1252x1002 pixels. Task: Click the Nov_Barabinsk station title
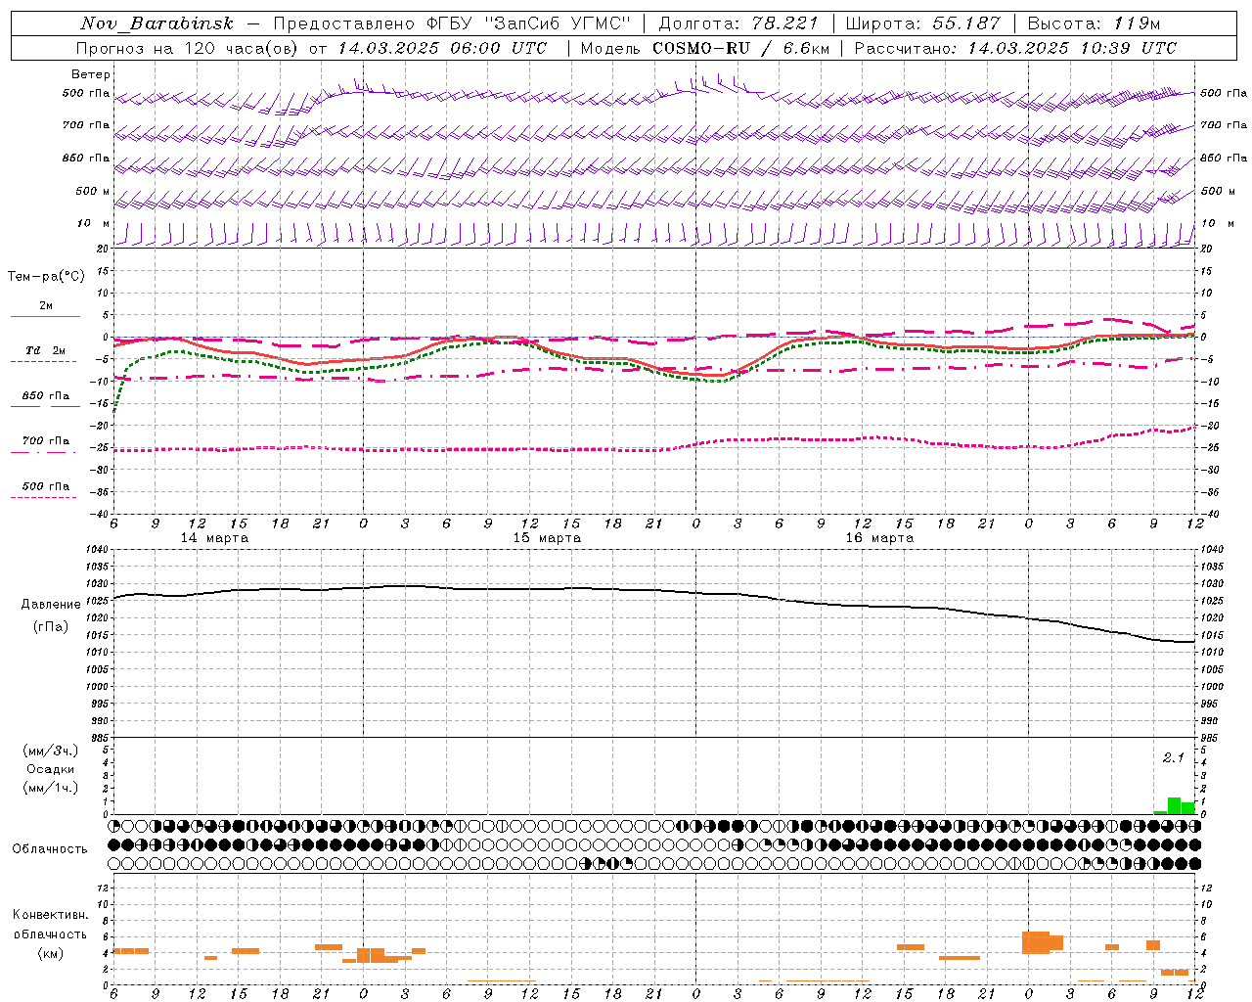tap(157, 23)
